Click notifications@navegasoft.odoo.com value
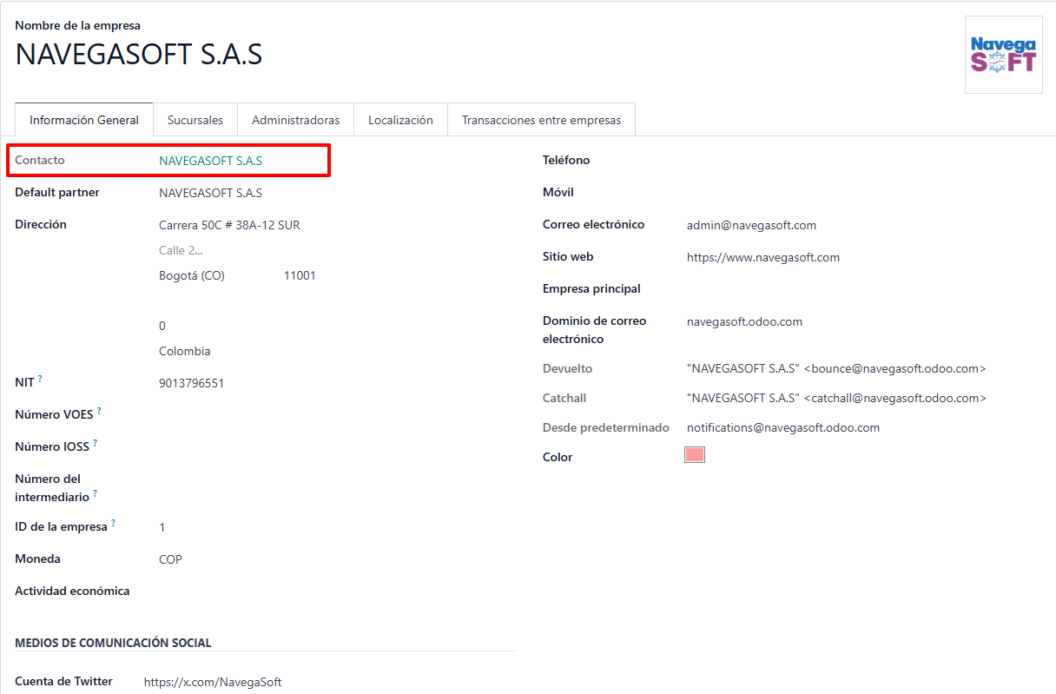 point(783,427)
